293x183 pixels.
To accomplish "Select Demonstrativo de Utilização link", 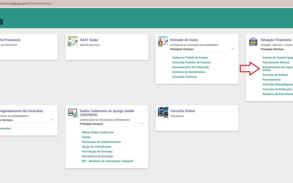I will (x=190, y=67).
